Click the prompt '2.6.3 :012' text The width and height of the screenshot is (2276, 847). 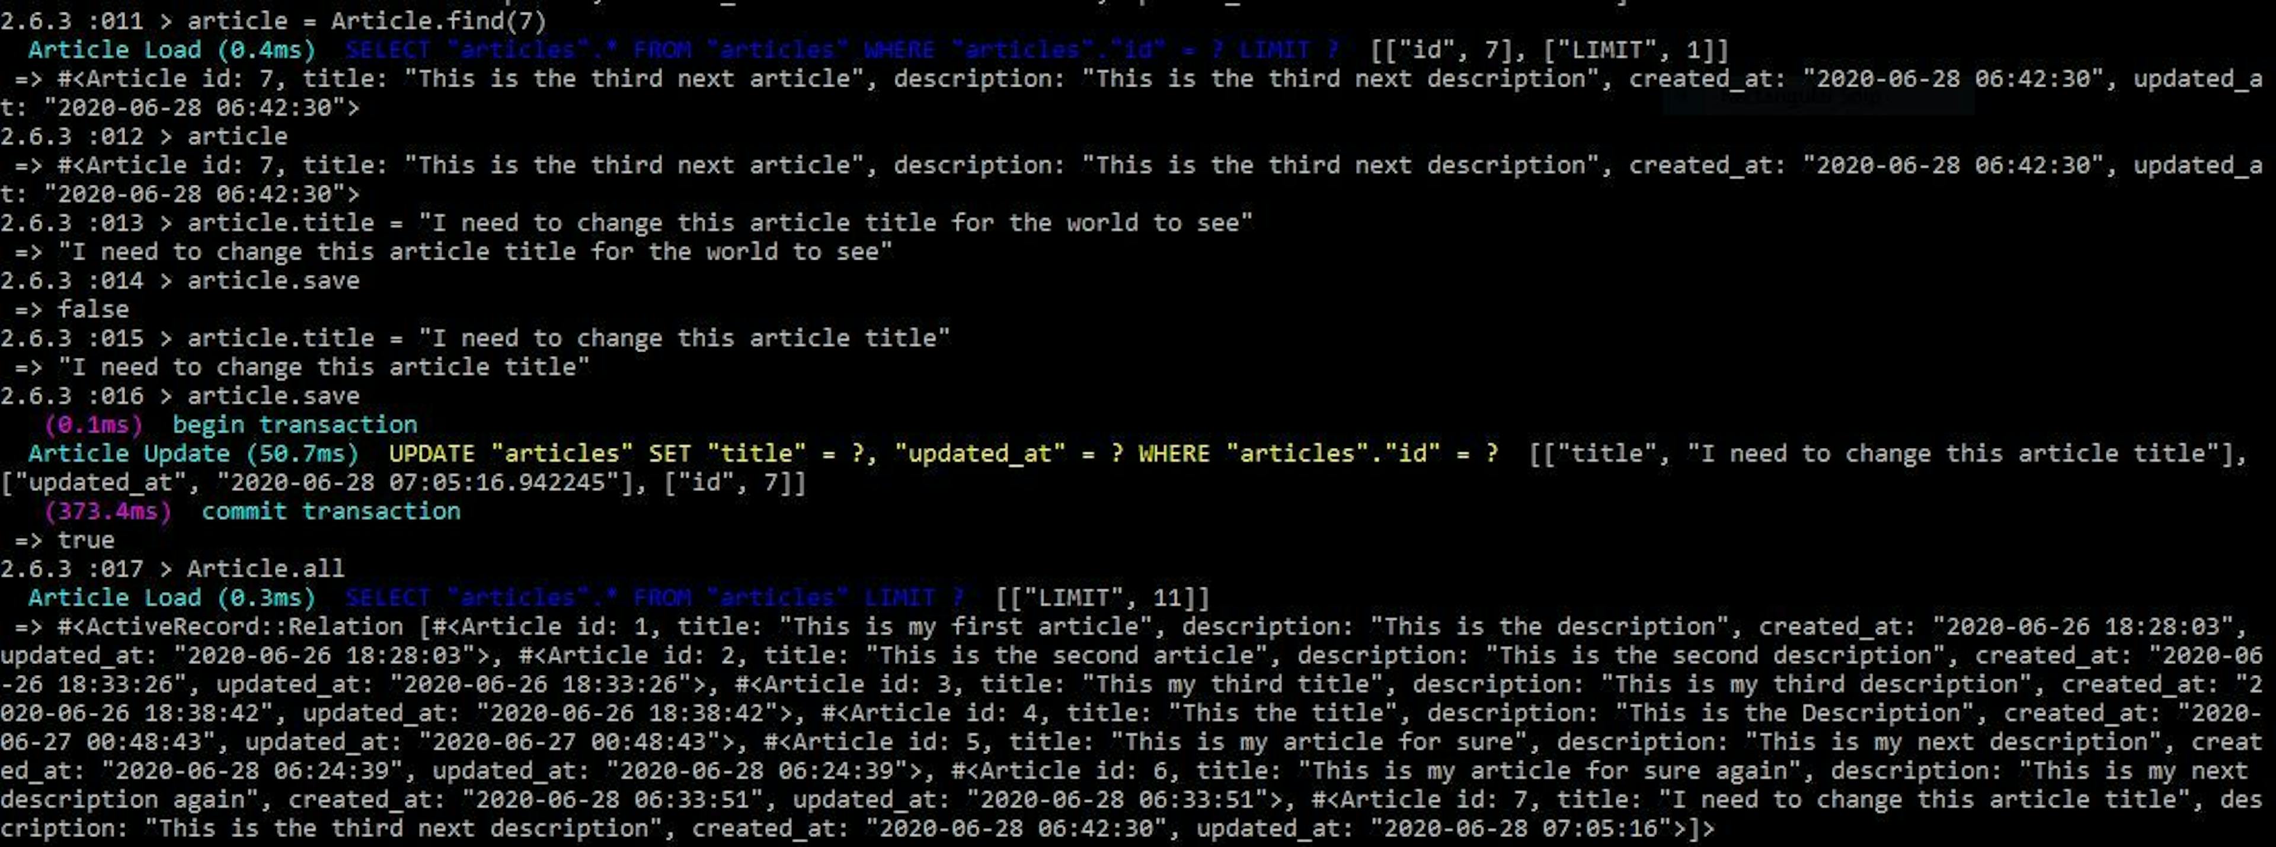point(72,136)
